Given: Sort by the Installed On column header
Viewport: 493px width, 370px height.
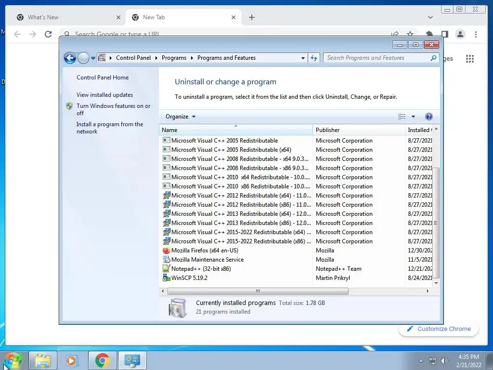Looking at the screenshot, I should [x=419, y=130].
